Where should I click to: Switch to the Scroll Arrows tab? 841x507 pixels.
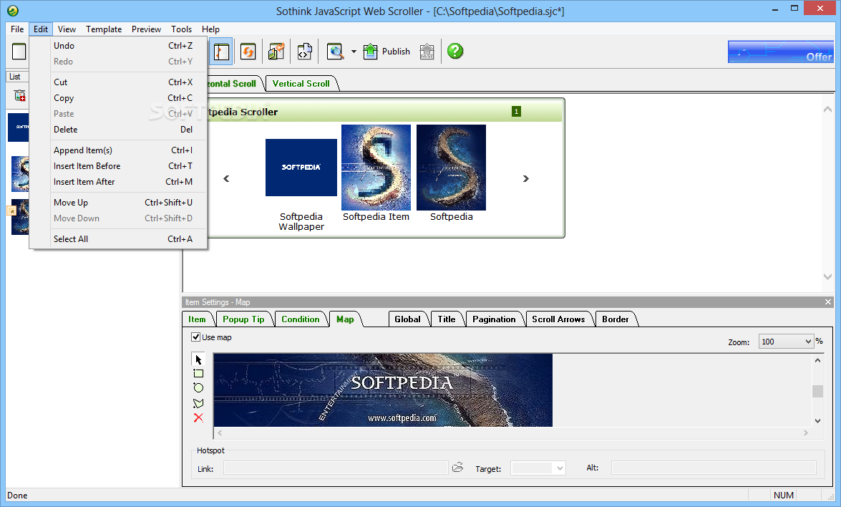tap(558, 319)
